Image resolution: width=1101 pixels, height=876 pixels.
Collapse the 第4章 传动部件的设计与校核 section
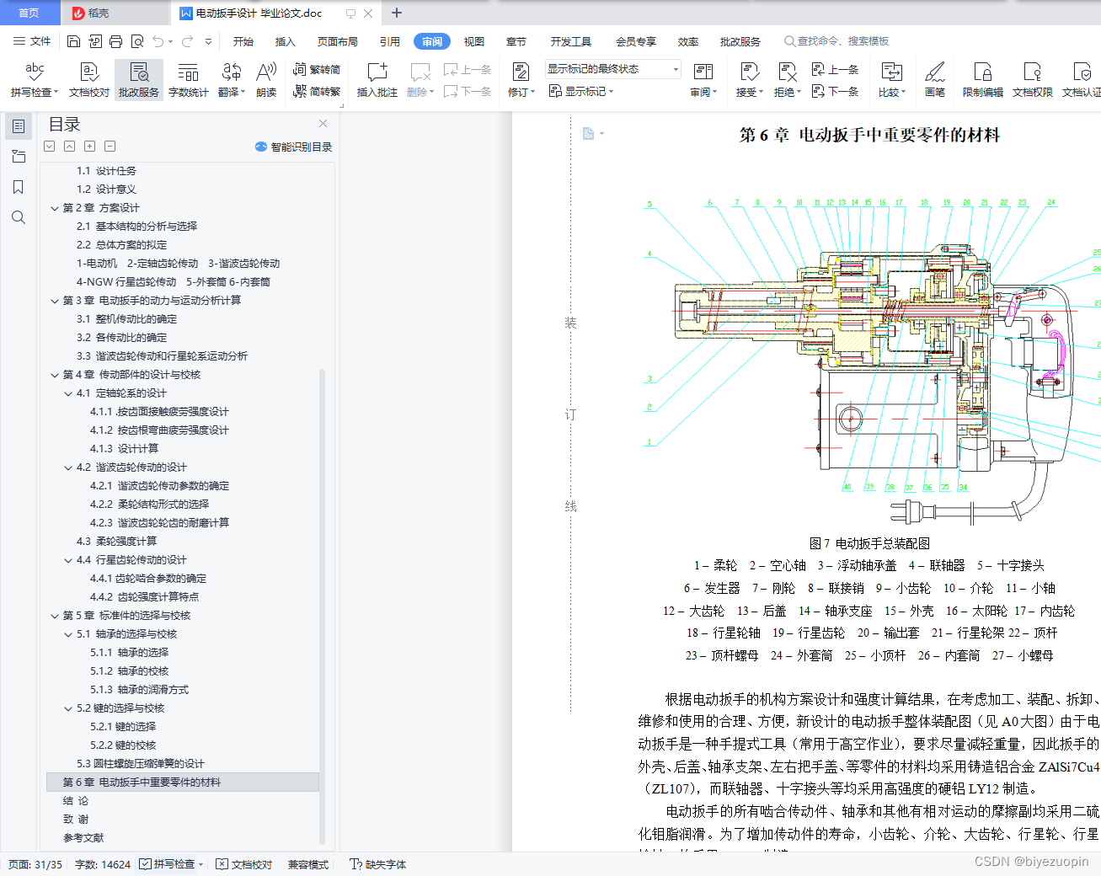click(53, 374)
